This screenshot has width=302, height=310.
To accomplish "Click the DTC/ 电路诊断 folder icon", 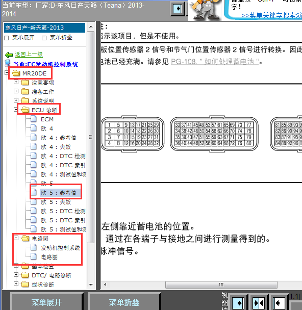I will pyautogui.click(x=25, y=275).
